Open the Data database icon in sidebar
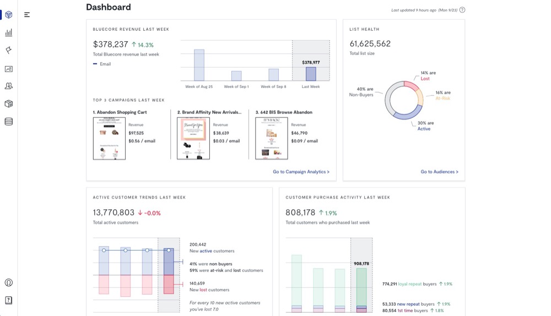This screenshot has width=551, height=316. tap(8, 122)
